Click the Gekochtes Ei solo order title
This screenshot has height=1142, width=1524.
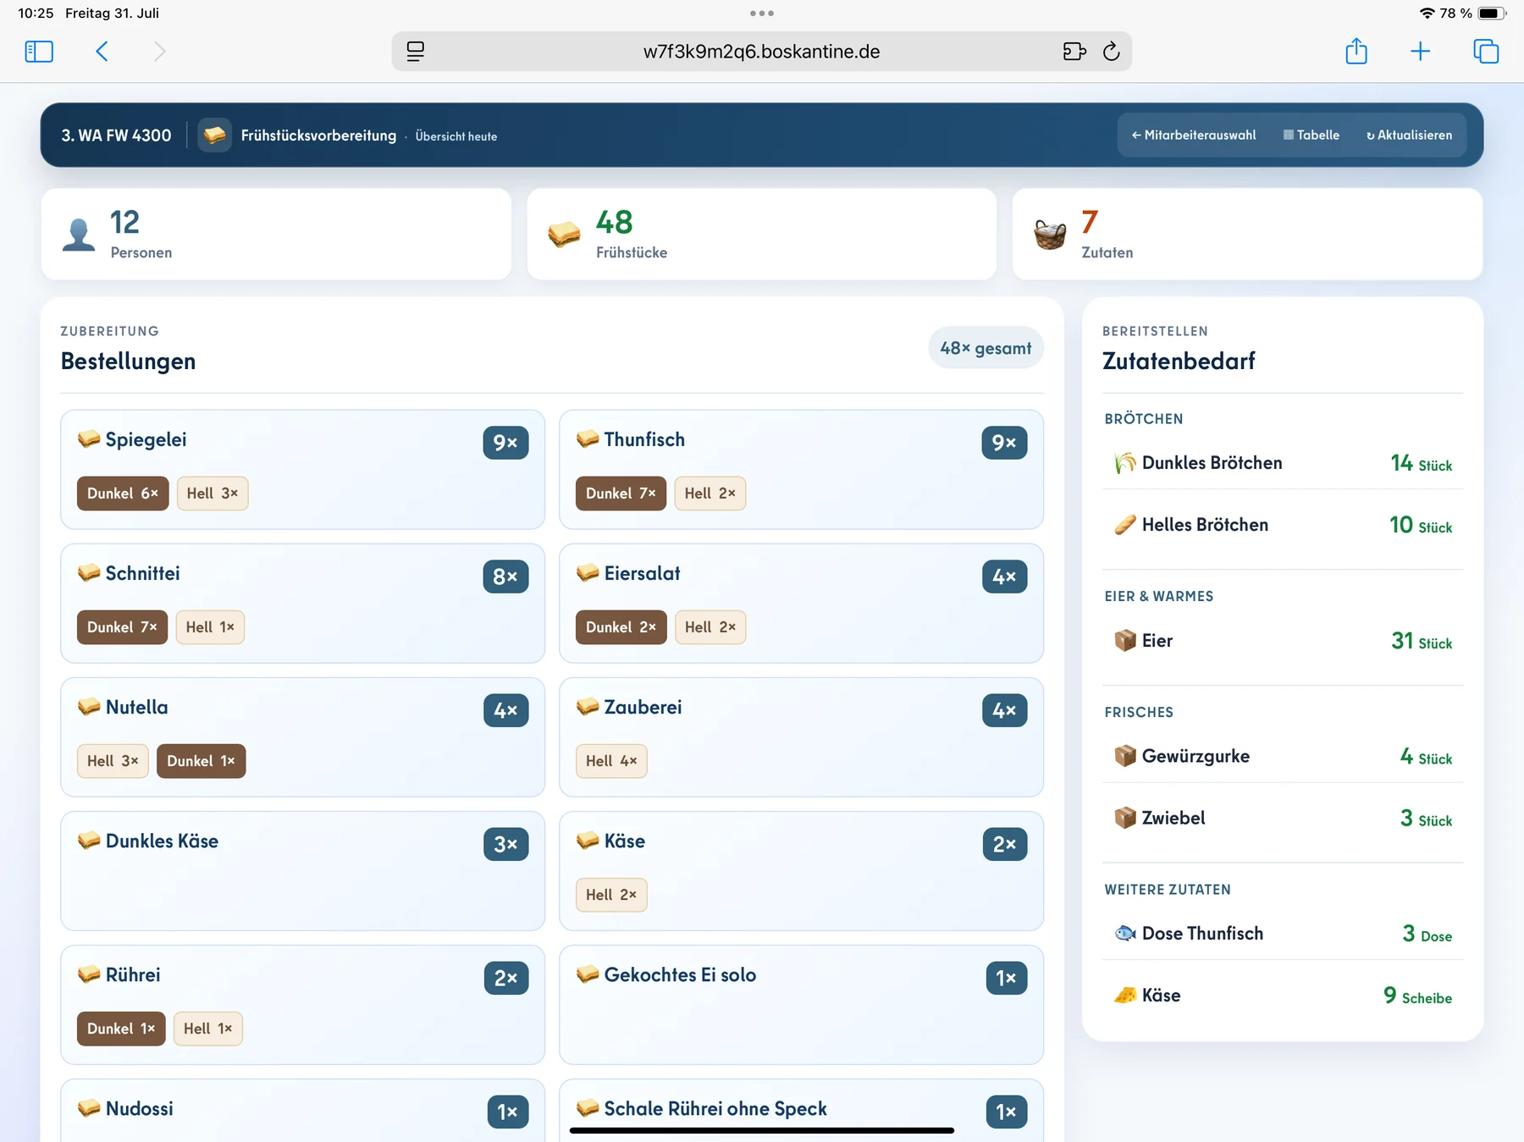click(x=680, y=974)
